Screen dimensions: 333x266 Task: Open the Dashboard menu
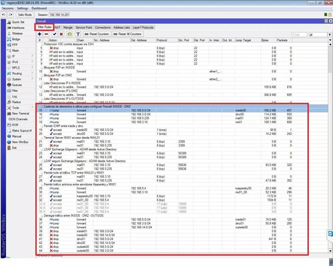pyautogui.click(x=39, y=8)
